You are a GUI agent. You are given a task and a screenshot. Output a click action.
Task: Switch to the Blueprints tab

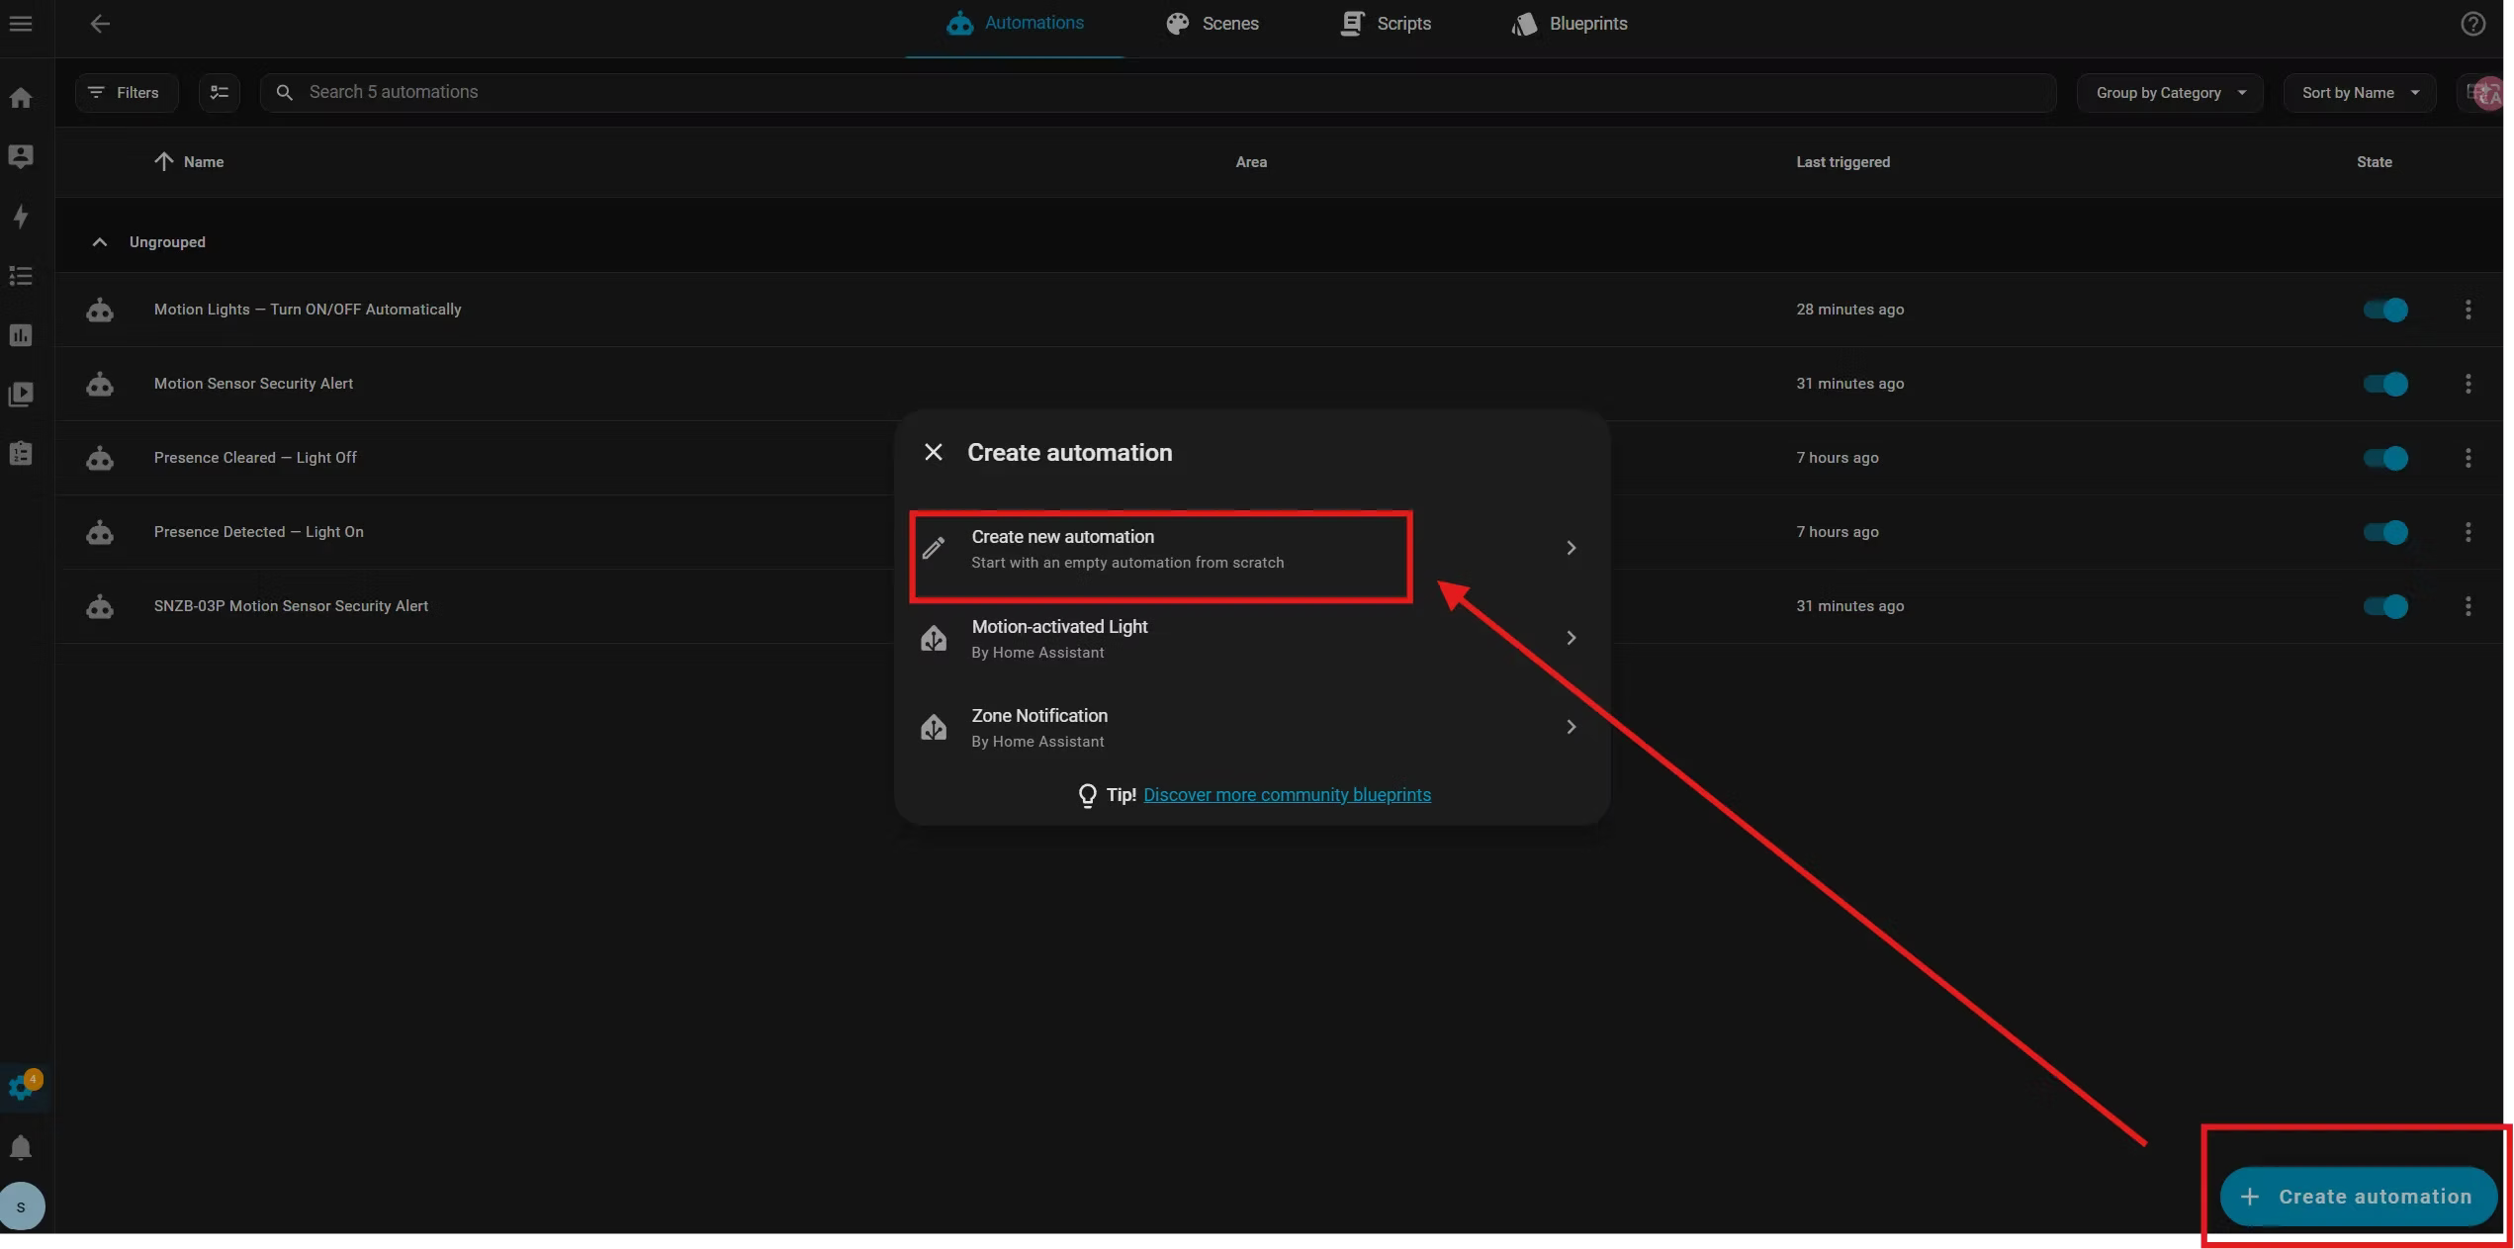[1570, 24]
